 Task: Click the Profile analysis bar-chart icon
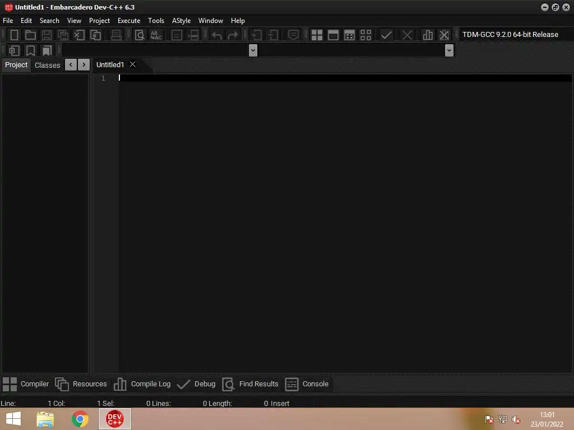click(x=428, y=35)
